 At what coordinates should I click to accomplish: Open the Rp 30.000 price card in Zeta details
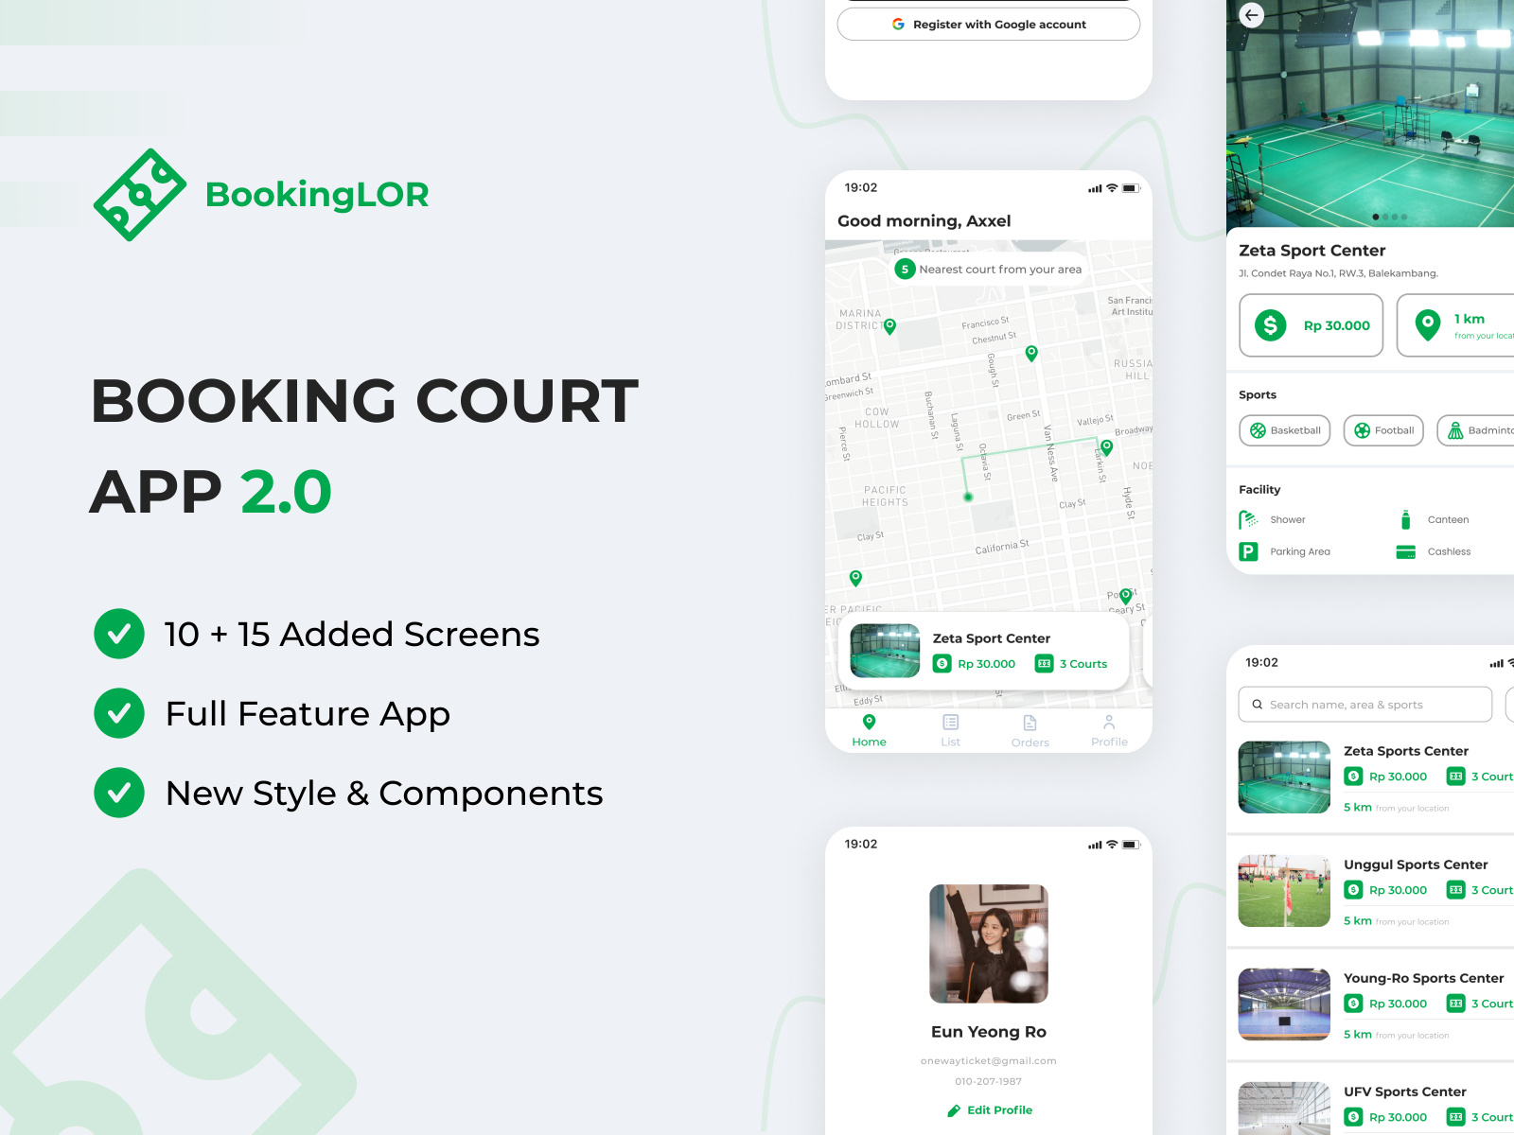click(1312, 325)
